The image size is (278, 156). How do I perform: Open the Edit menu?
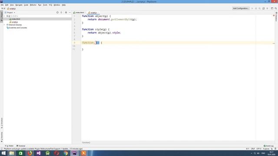click(7, 5)
